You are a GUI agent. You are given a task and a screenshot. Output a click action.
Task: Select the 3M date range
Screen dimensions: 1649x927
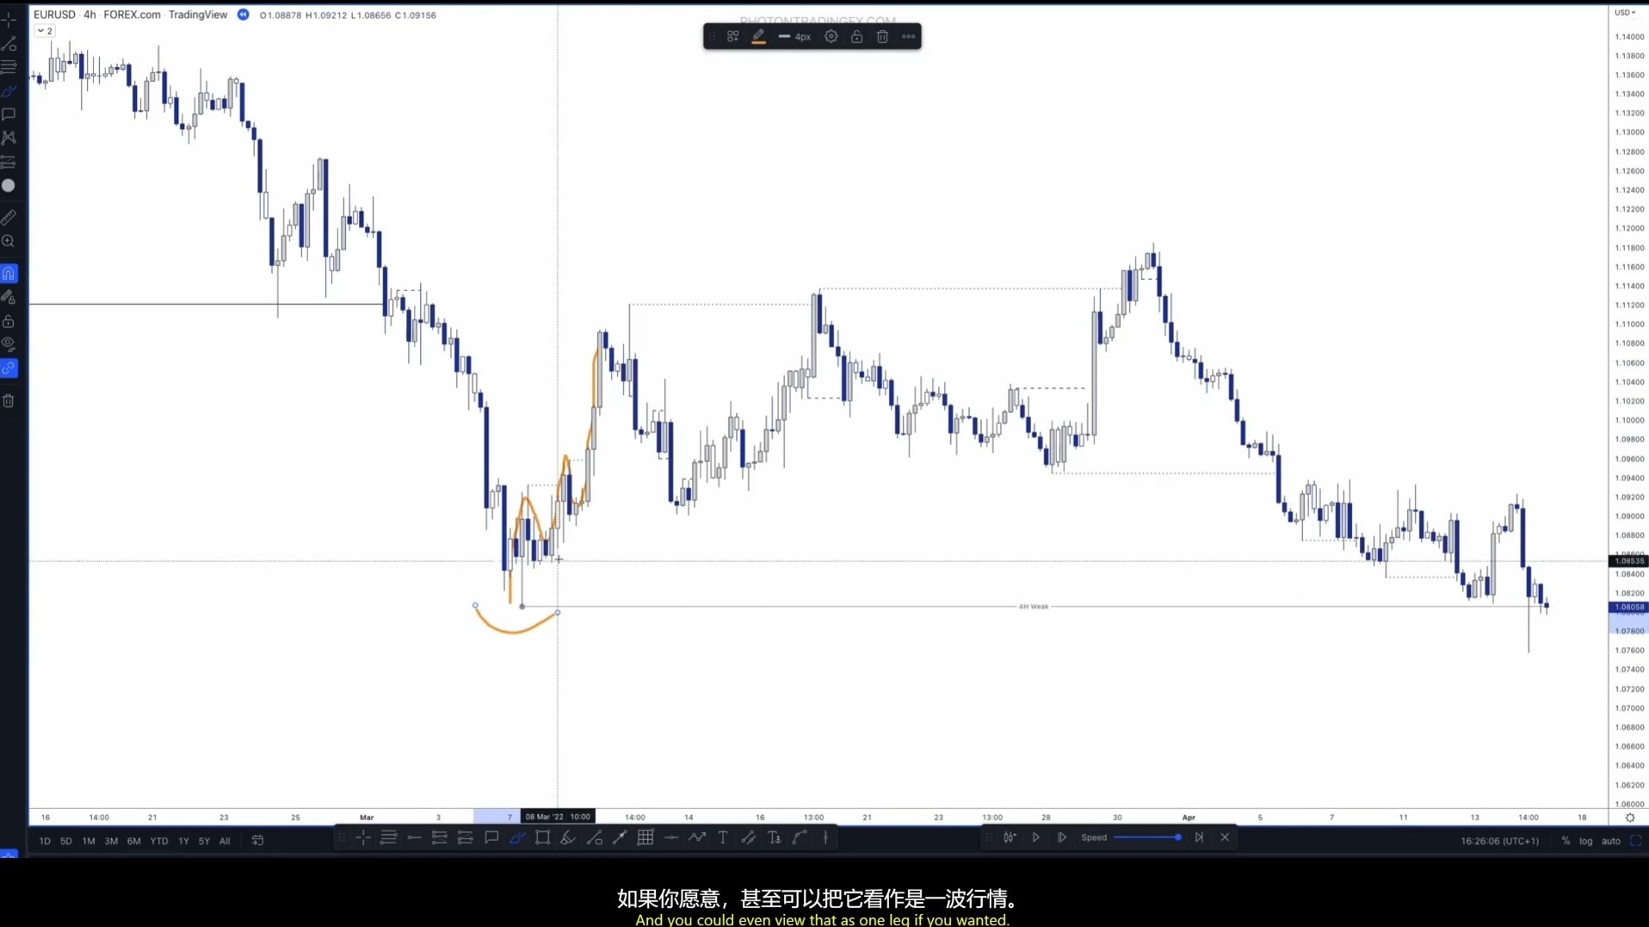[x=111, y=841]
